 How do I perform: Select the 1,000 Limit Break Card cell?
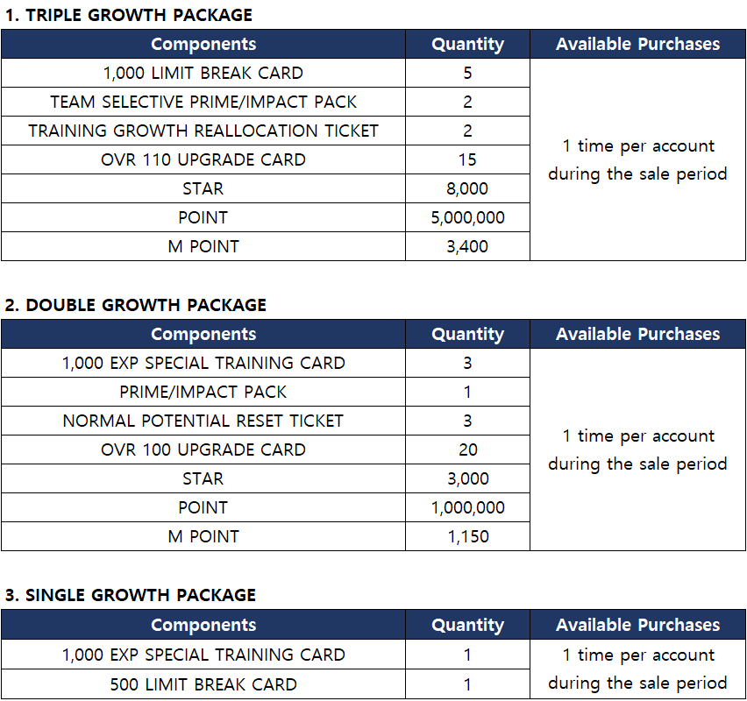203,73
